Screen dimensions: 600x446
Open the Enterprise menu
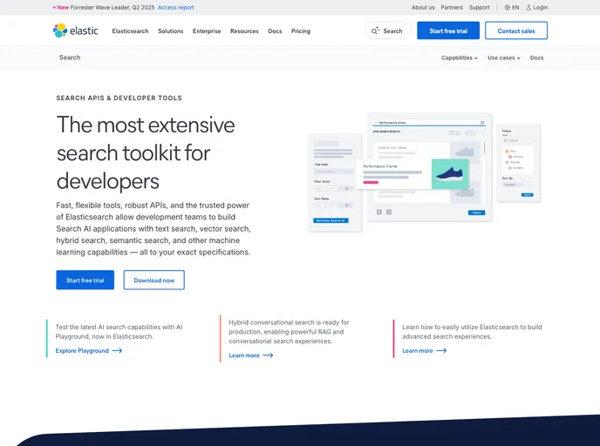[x=207, y=31]
